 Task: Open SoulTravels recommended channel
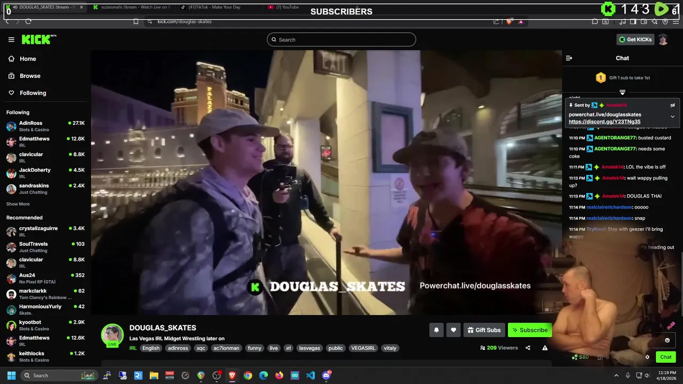(45, 247)
